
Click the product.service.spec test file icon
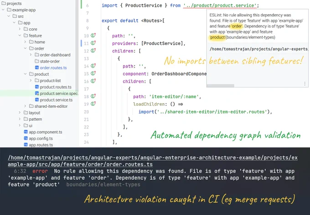click(37, 93)
